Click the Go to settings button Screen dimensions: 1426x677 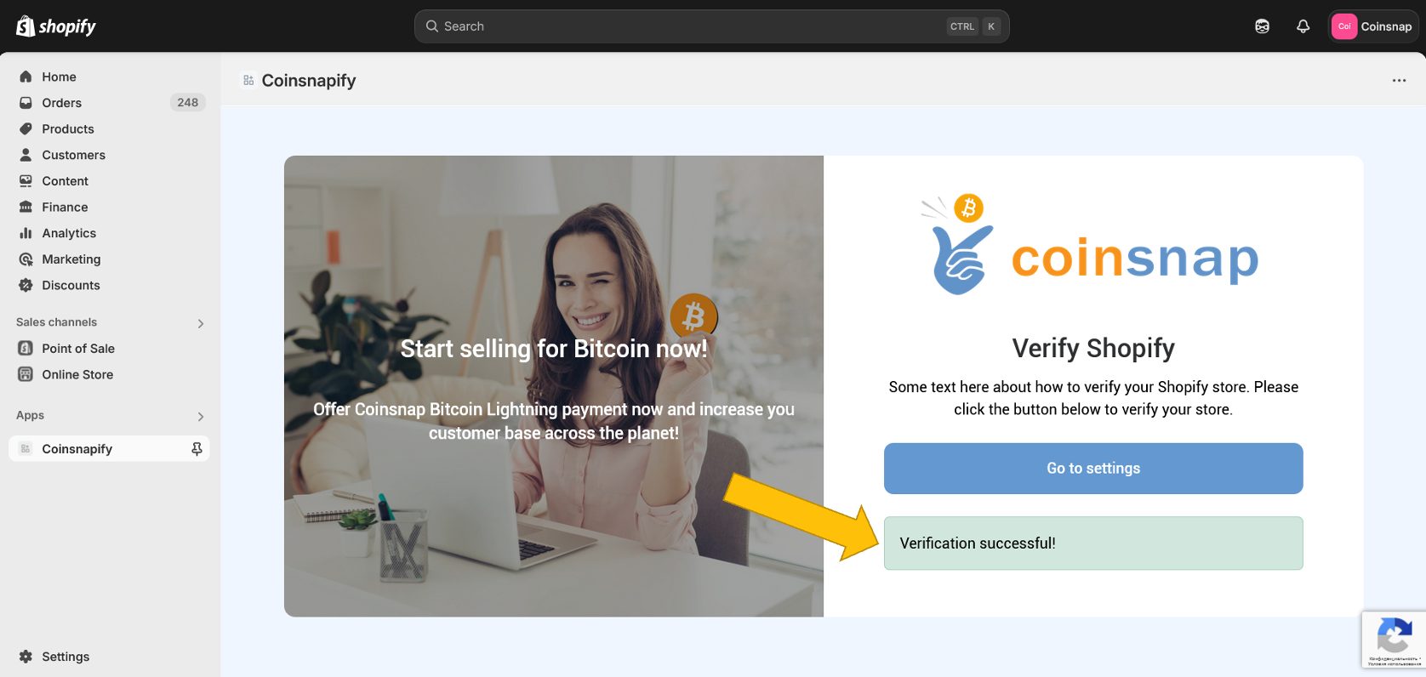coord(1093,469)
